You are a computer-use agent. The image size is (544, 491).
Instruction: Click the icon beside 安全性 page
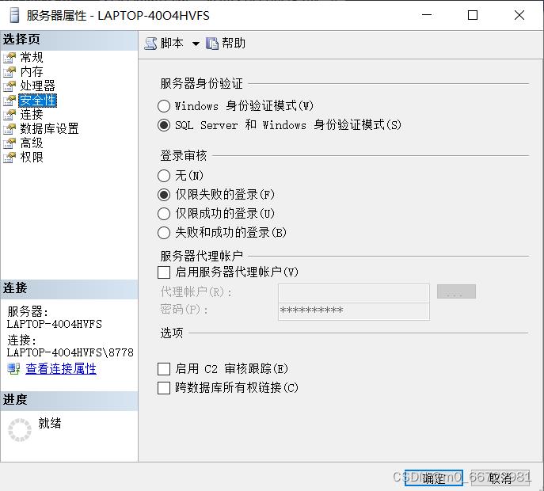coord(10,101)
